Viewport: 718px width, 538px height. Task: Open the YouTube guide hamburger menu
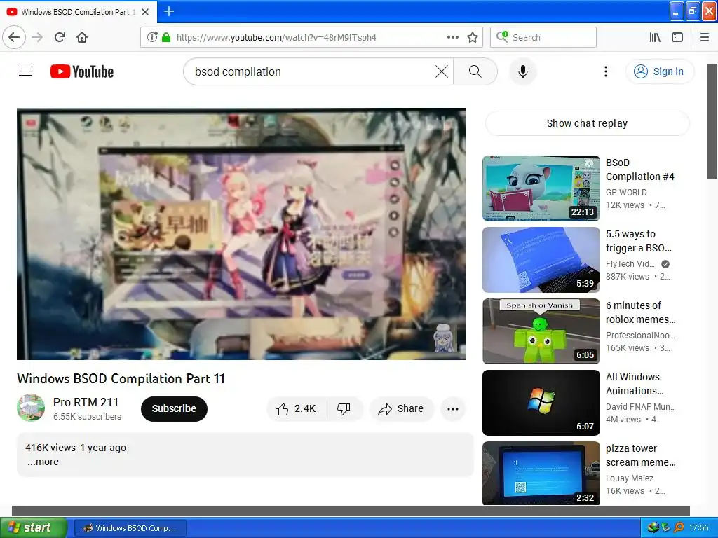coord(25,71)
